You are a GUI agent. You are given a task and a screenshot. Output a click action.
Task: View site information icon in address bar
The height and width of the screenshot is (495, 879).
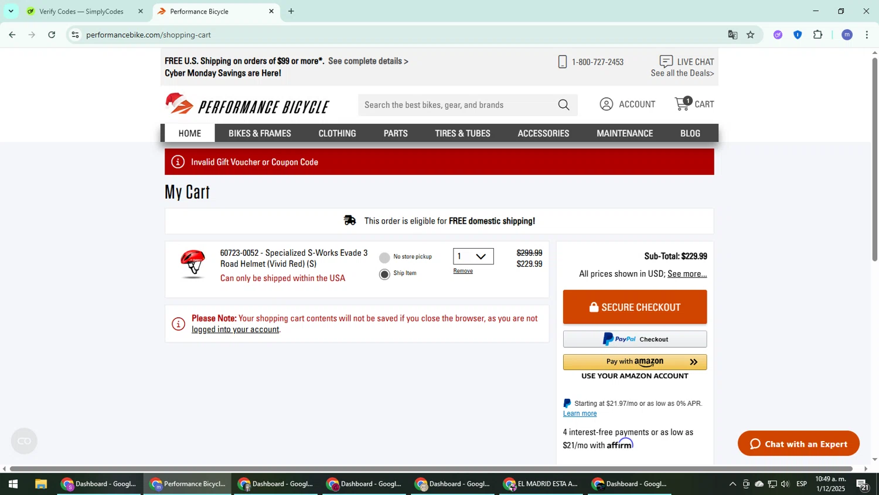pyautogui.click(x=75, y=35)
